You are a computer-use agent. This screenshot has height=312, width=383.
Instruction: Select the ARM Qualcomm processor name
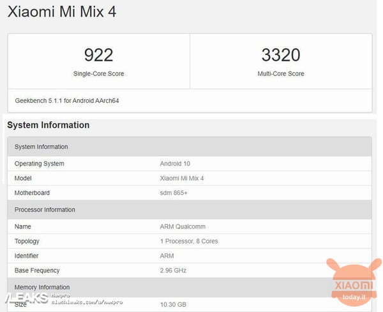(x=183, y=226)
